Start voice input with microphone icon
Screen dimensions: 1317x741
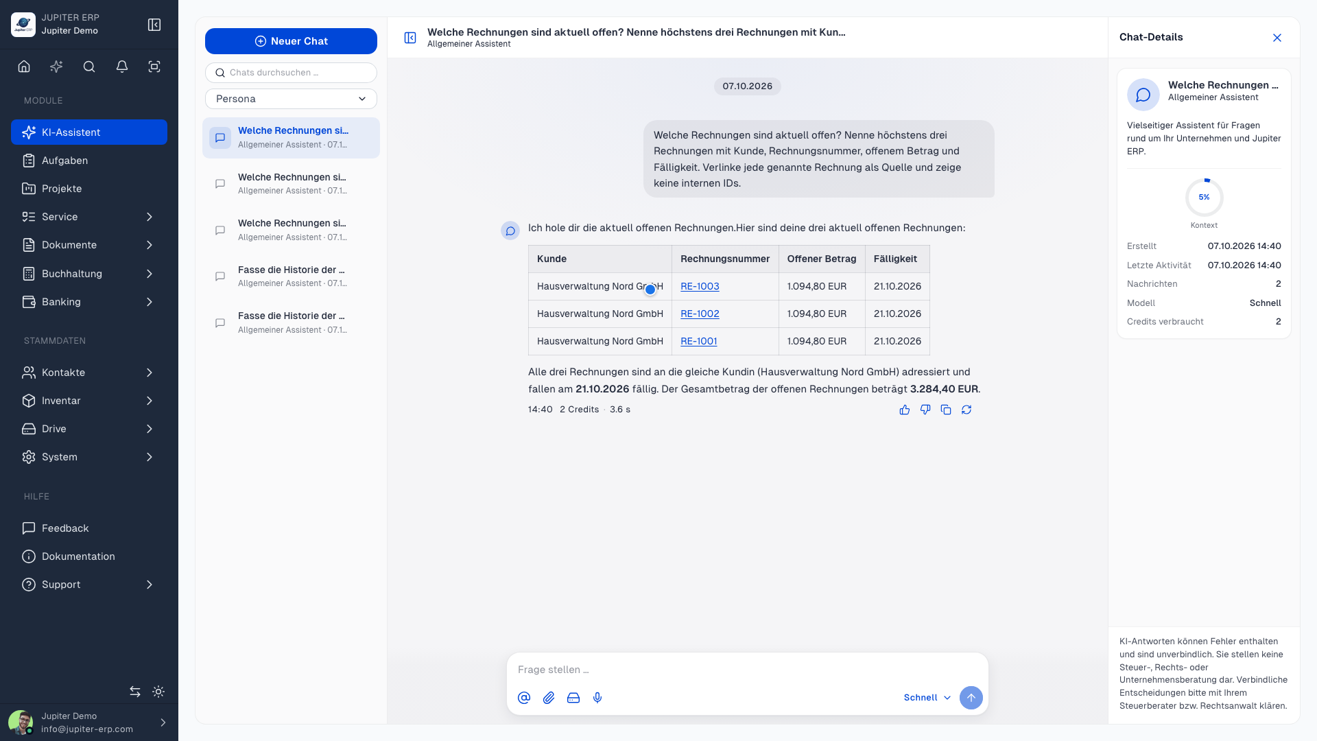597,698
